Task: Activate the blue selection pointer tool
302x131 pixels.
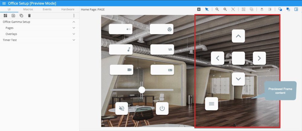Action: [x=207, y=9]
